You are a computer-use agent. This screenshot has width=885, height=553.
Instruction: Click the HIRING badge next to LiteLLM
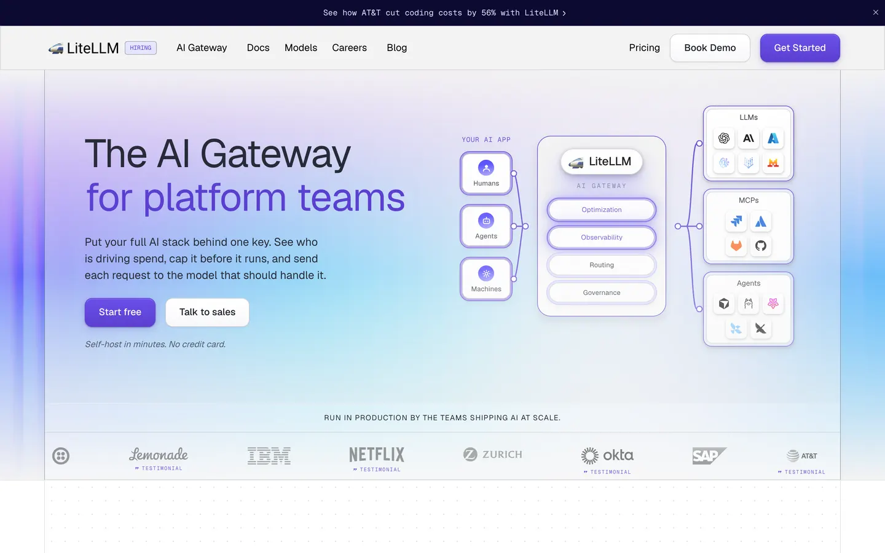click(x=141, y=48)
